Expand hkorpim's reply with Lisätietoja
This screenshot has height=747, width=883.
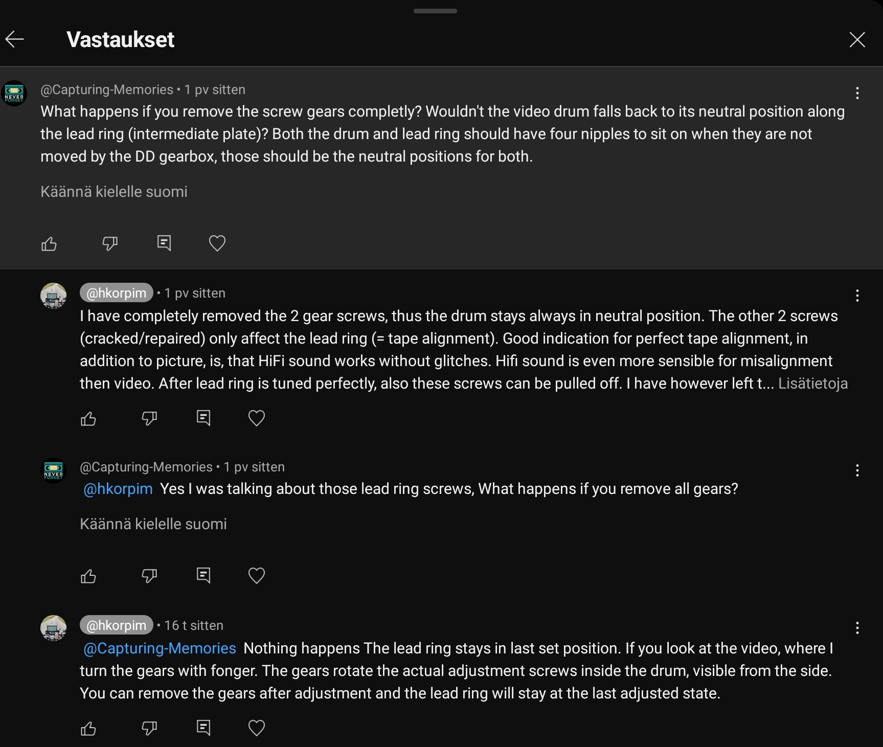(x=812, y=383)
